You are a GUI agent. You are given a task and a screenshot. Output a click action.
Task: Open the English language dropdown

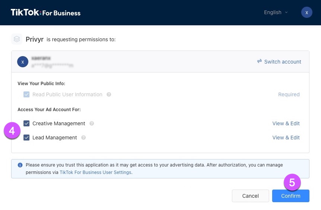pyautogui.click(x=276, y=12)
